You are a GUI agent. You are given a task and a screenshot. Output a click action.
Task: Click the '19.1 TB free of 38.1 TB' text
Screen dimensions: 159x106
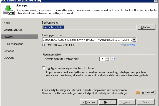(61, 45)
